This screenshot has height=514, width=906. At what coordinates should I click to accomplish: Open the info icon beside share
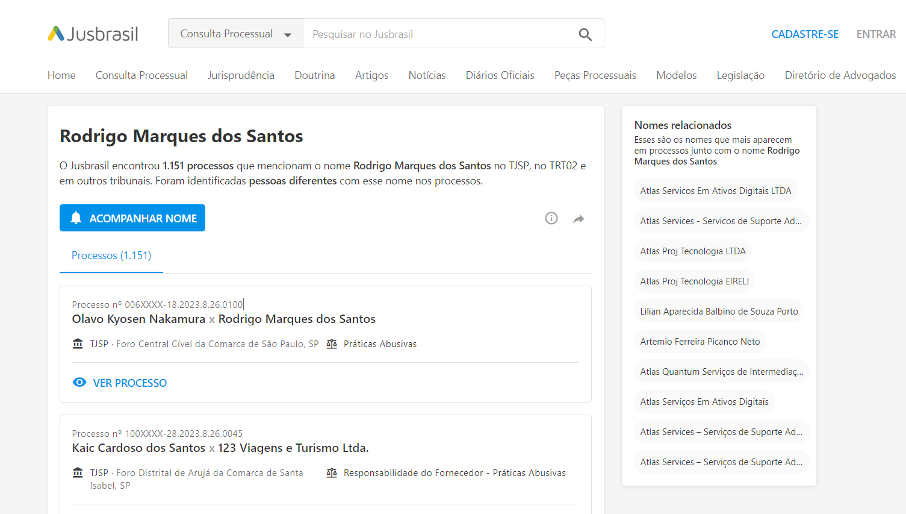pyautogui.click(x=551, y=218)
